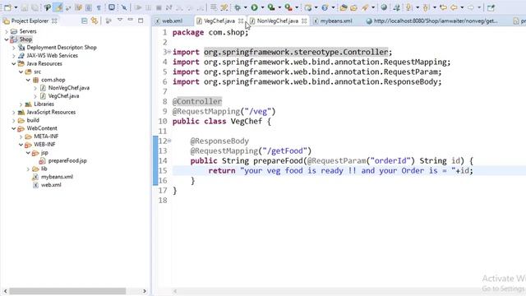526x296 pixels.
Task: Click the Open Type folder icon
Action: click(x=344, y=7)
